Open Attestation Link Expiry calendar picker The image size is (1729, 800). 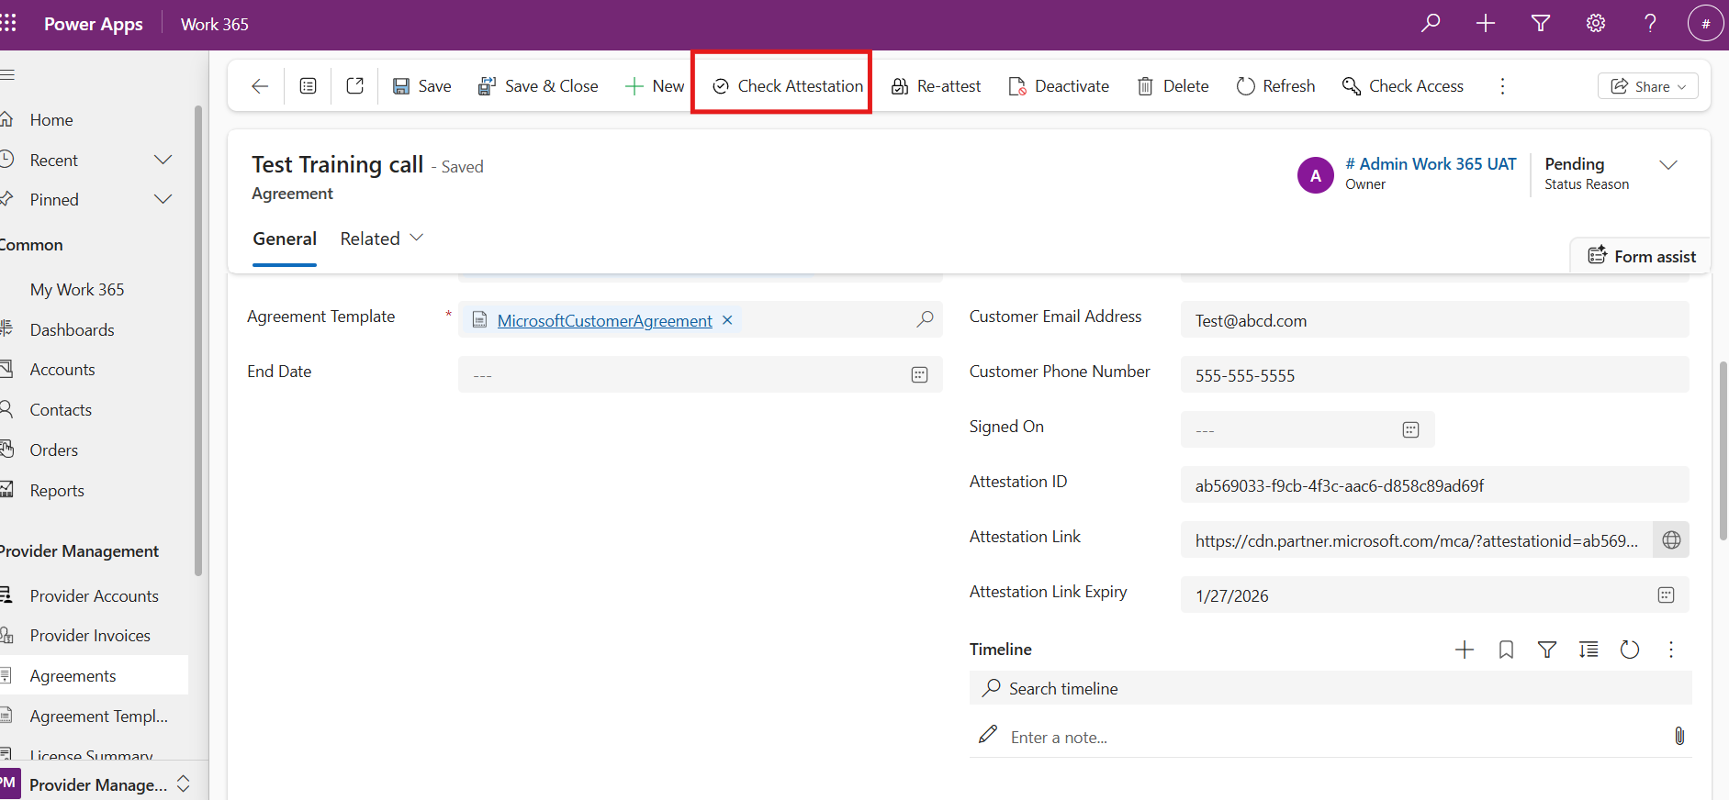[1667, 595]
